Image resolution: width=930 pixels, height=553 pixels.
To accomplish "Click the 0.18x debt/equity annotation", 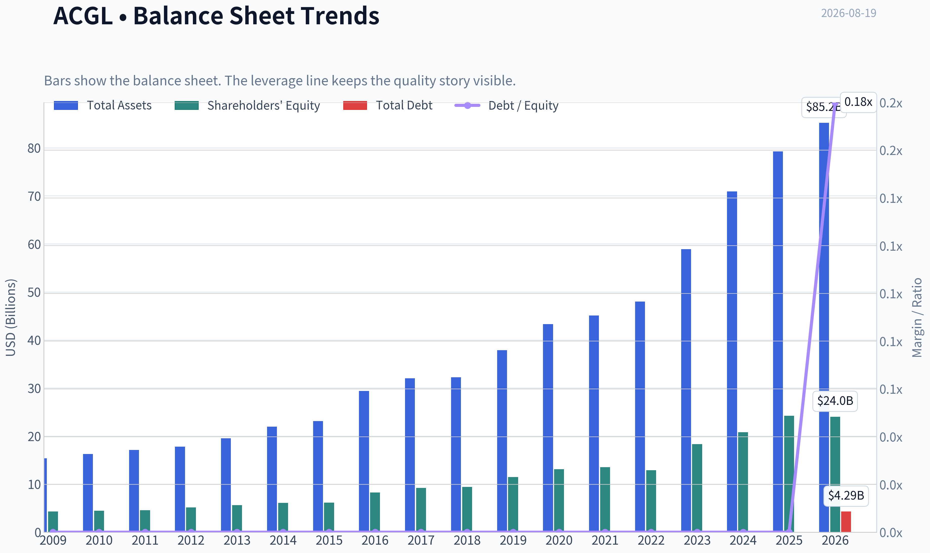I will coord(858,102).
